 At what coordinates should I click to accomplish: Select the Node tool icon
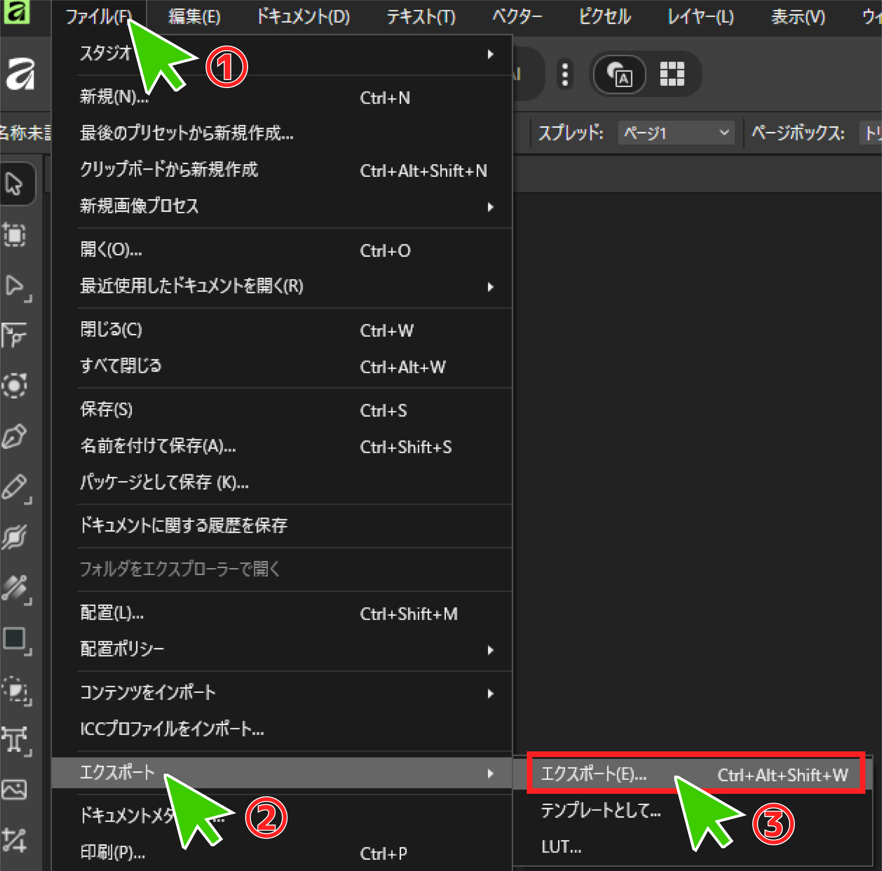(15, 286)
